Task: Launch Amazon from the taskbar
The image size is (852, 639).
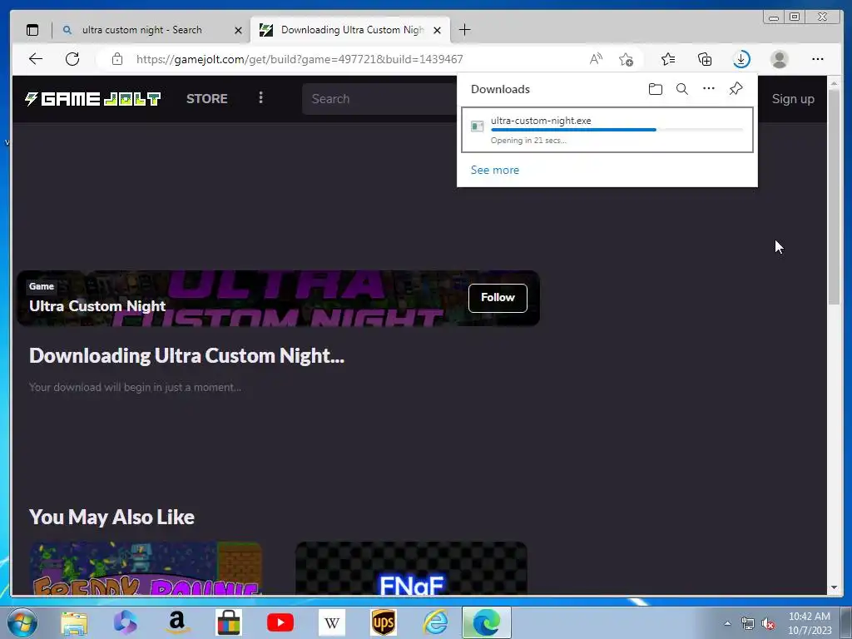Action: click(x=177, y=622)
